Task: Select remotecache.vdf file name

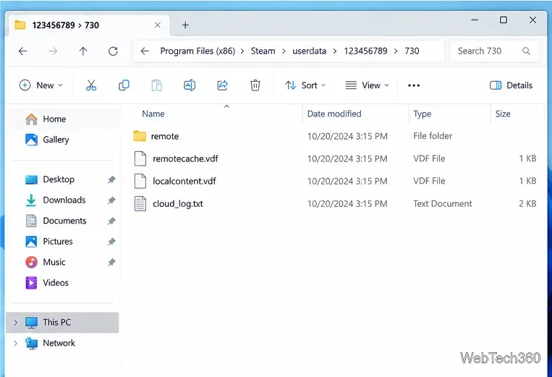Action: coord(185,159)
